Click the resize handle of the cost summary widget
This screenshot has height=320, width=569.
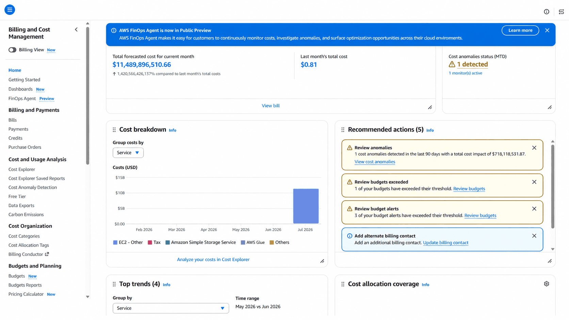click(x=430, y=107)
